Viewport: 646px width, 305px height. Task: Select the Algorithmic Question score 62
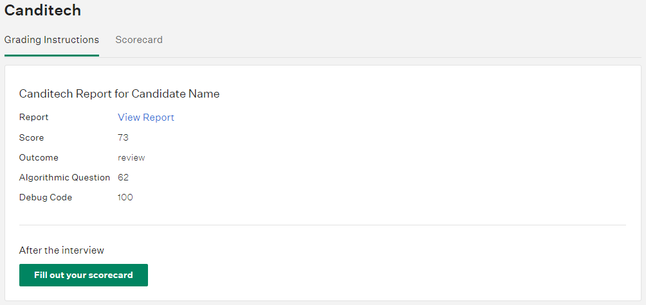123,178
